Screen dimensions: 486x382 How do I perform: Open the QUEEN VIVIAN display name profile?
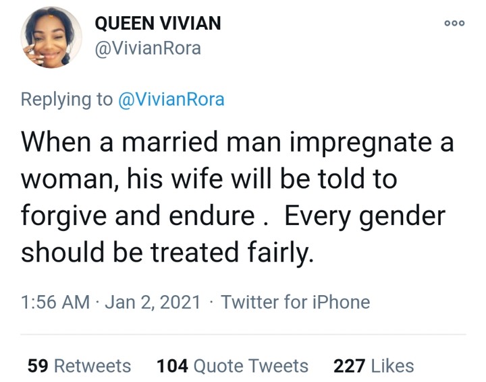click(157, 24)
